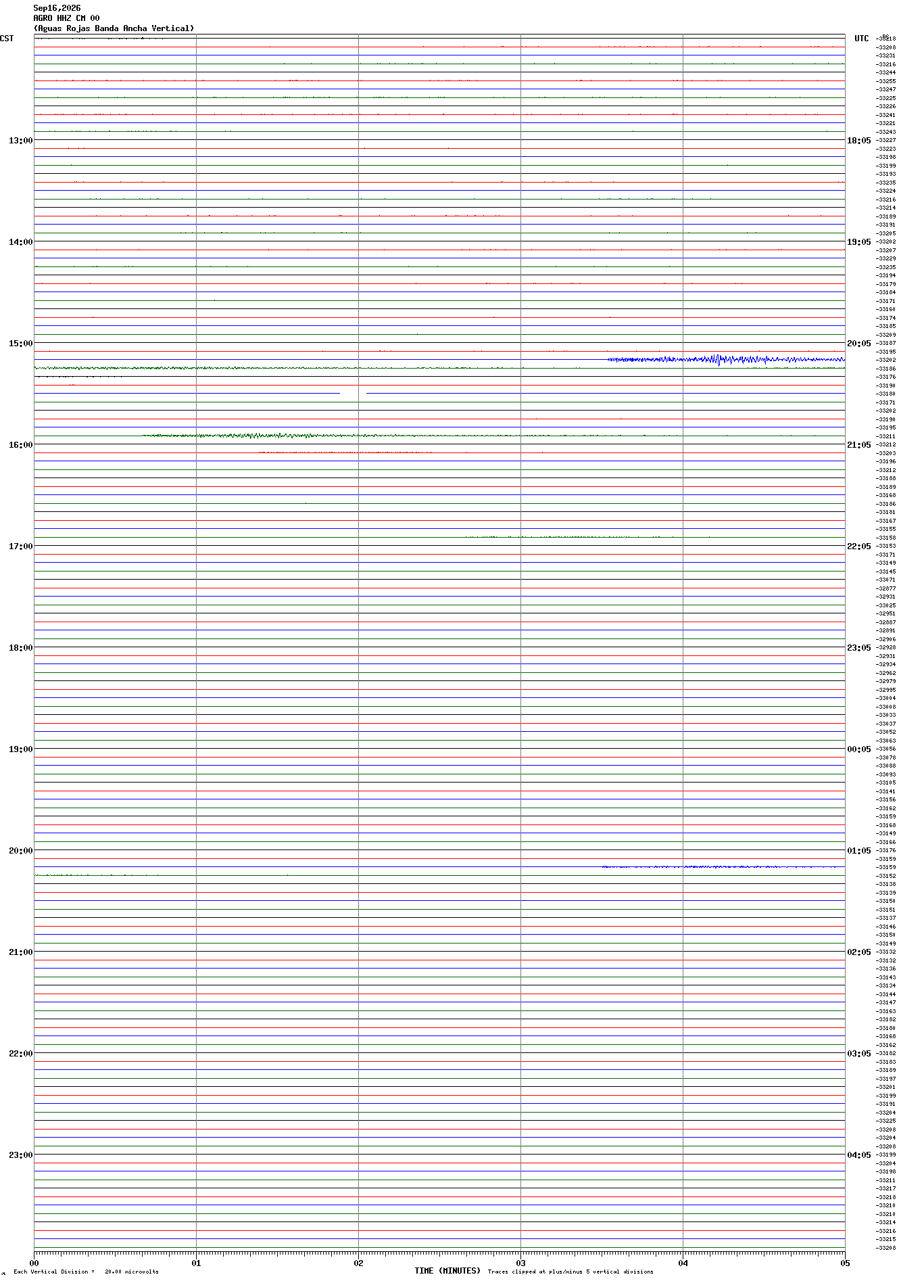The image size is (899, 1281).
Task: Select the 03 minute tick on x-axis
Action: point(520,1263)
